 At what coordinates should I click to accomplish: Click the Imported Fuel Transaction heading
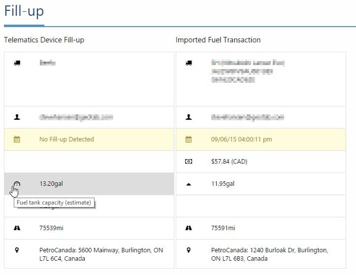coord(218,40)
